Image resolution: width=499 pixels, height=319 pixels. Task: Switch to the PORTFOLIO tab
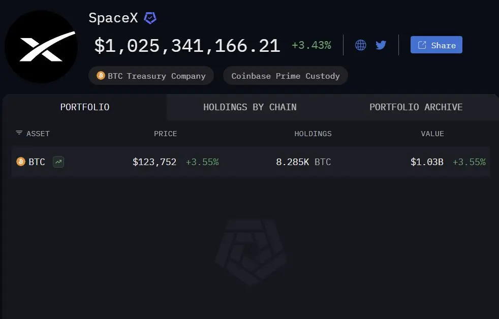click(x=85, y=107)
